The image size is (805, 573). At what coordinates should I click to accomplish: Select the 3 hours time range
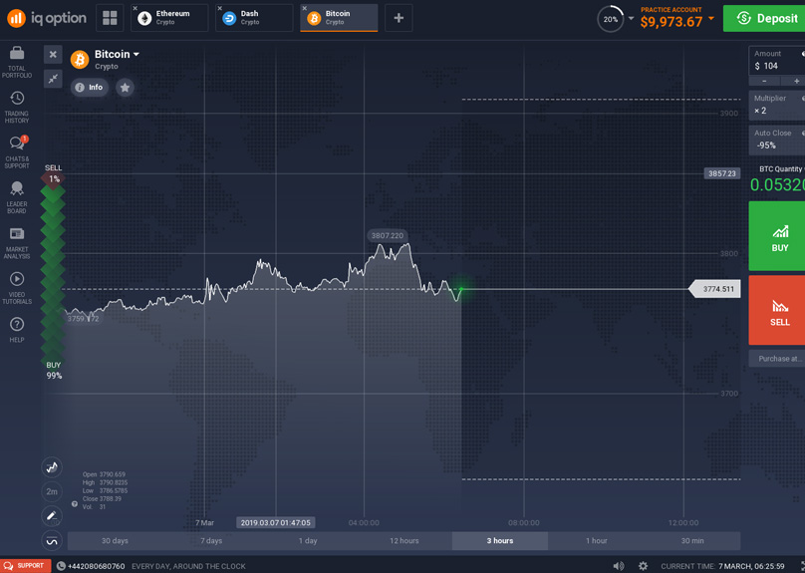pos(500,541)
